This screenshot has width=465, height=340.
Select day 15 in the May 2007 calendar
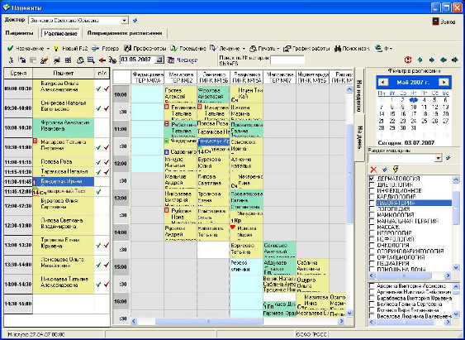click(392, 114)
